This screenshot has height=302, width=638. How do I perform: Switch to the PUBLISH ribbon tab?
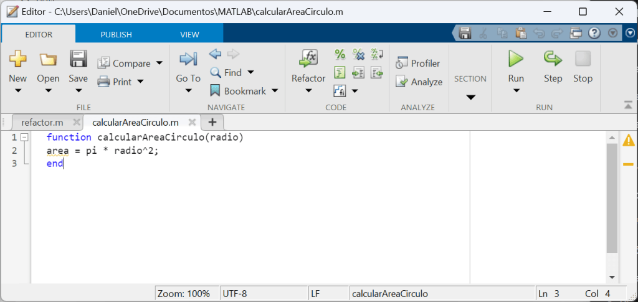point(117,34)
